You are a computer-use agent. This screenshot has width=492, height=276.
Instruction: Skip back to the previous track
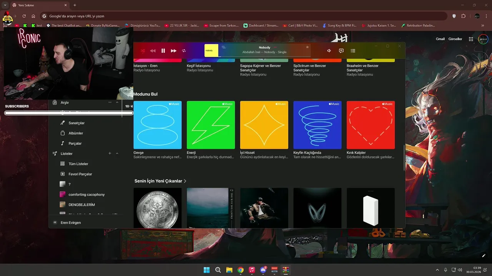[x=153, y=51]
